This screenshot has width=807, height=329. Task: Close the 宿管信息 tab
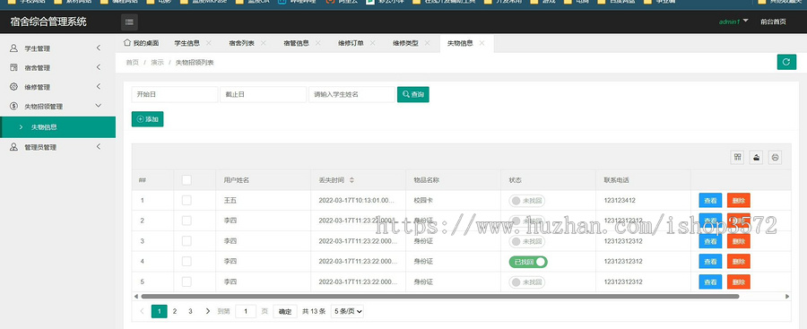click(x=317, y=43)
